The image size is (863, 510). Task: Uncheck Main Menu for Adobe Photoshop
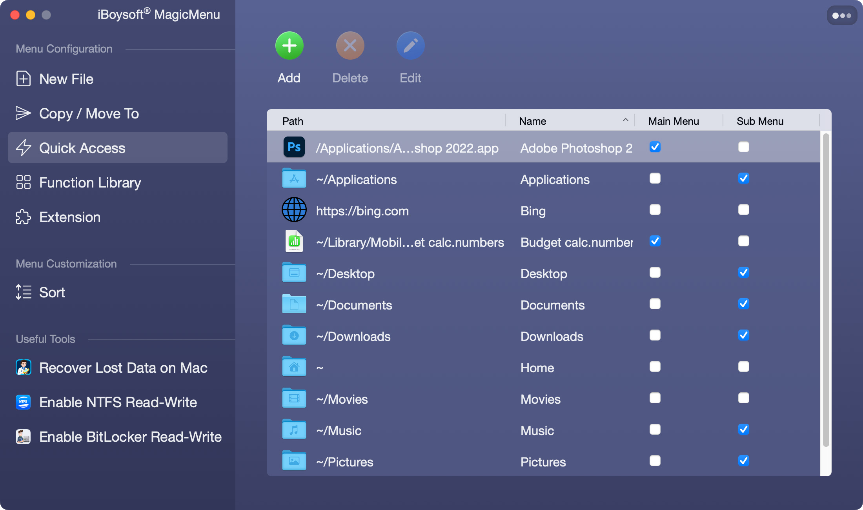pos(655,147)
